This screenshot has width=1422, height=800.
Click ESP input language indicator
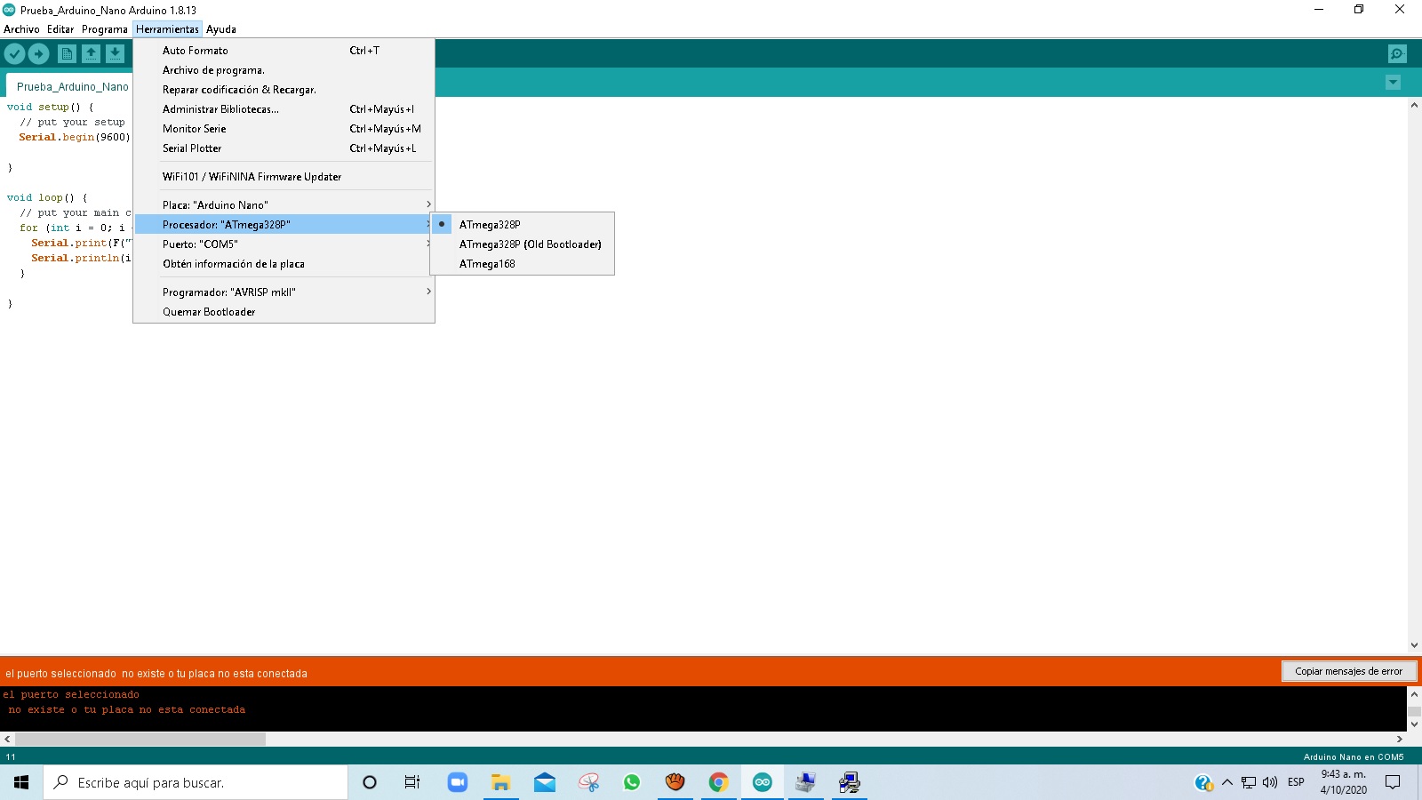click(1296, 782)
